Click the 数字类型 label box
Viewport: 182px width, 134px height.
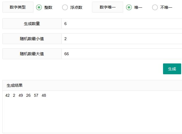tap(18, 7)
